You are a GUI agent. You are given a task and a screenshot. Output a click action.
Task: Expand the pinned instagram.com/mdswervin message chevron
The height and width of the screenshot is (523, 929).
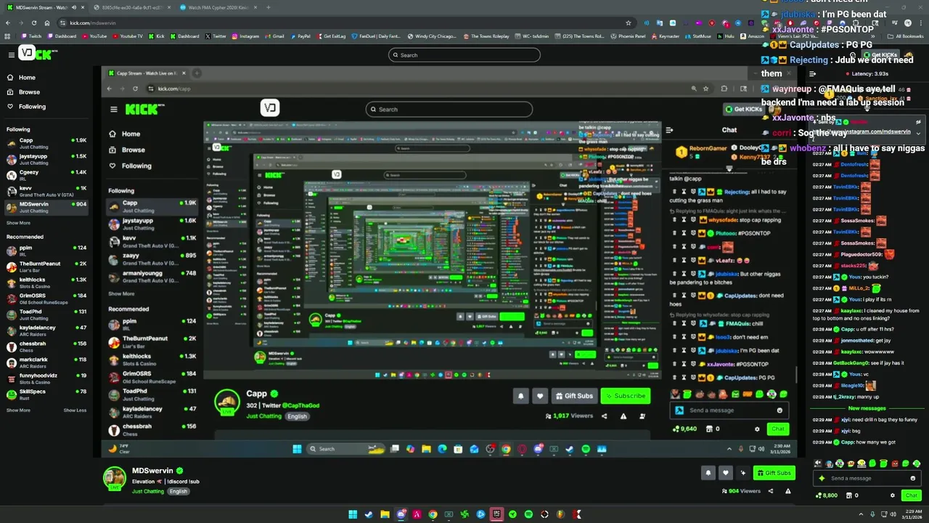pos(918,133)
